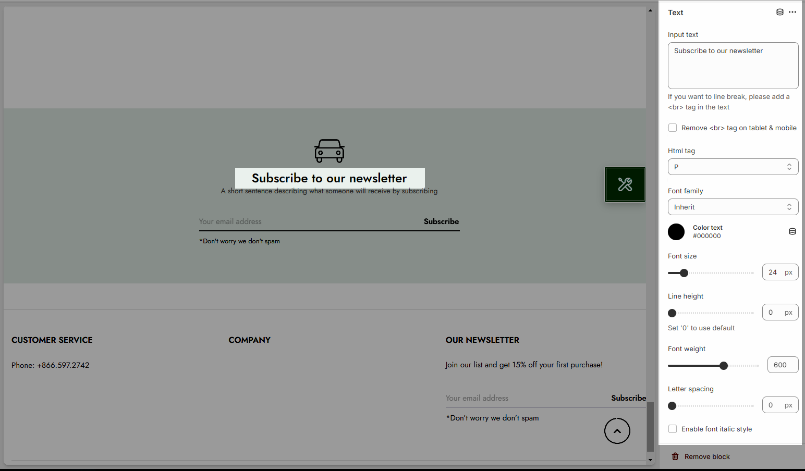Click the COMPANY footer heading
Image resolution: width=805 pixels, height=471 pixels.
pyautogui.click(x=249, y=340)
